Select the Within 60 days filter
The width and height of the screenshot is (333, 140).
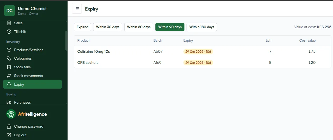pyautogui.click(x=139, y=27)
